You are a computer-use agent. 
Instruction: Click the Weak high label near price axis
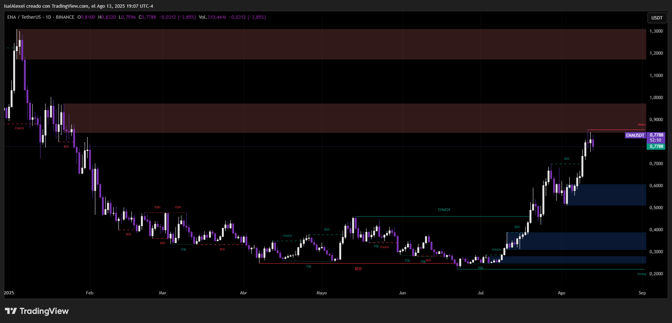coord(641,125)
